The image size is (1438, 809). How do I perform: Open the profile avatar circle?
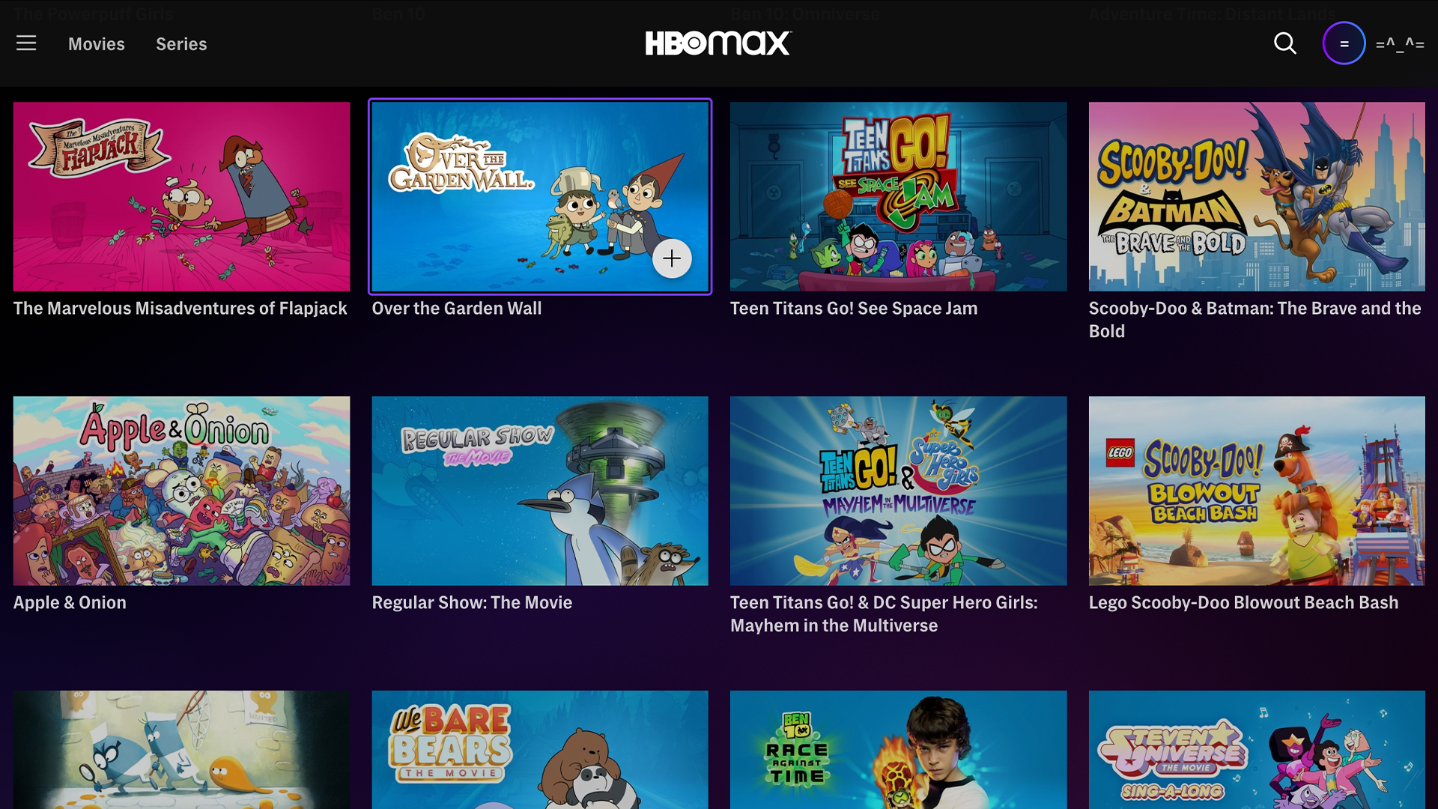[1344, 43]
